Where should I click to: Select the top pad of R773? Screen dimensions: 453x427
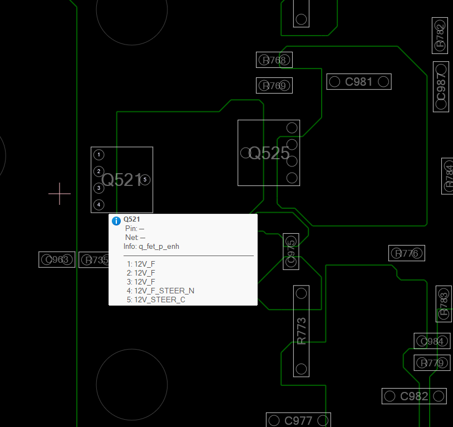302,293
